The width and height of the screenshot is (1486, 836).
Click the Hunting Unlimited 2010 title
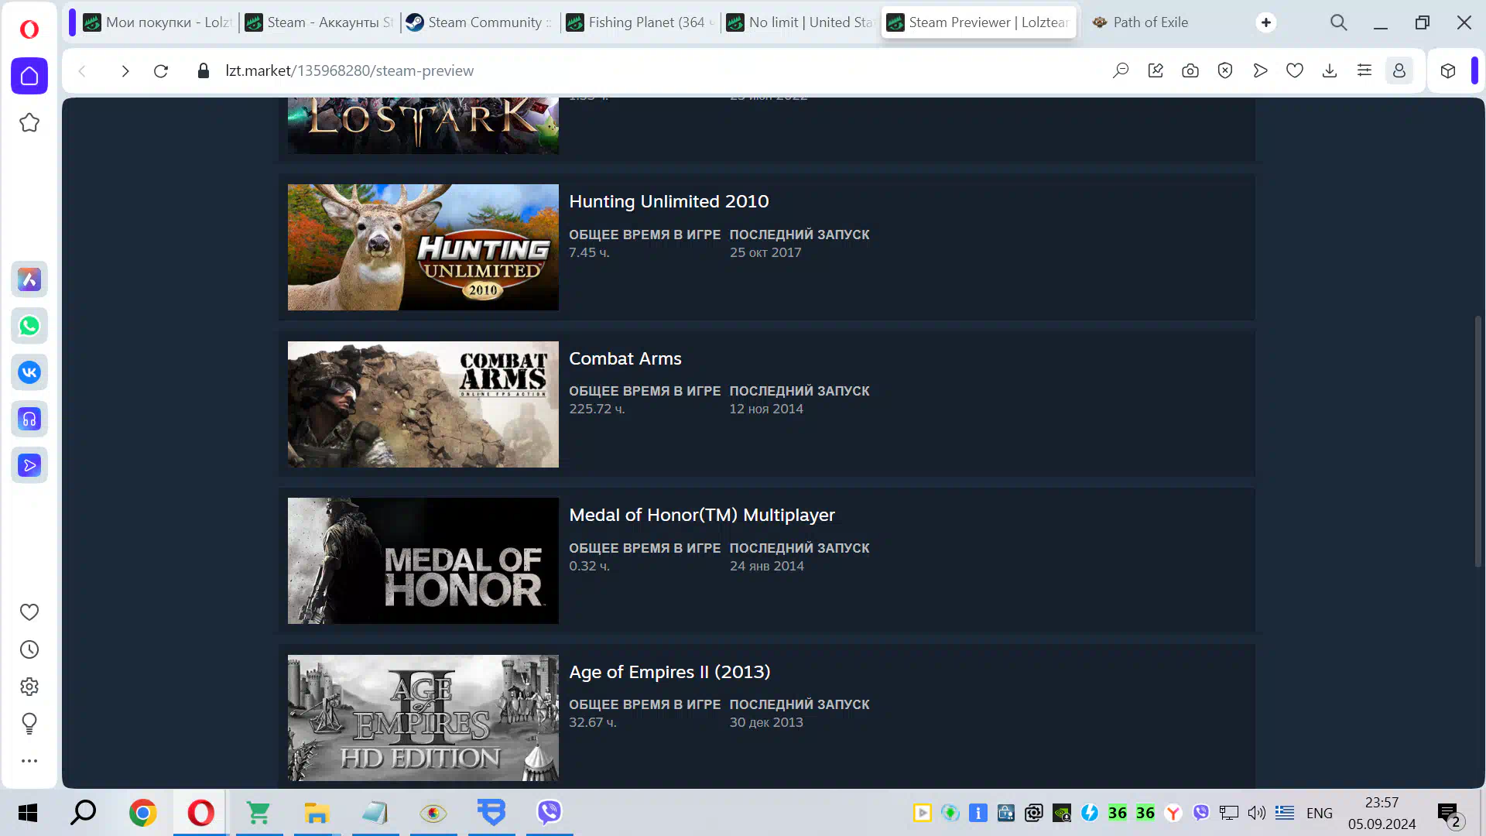click(669, 201)
